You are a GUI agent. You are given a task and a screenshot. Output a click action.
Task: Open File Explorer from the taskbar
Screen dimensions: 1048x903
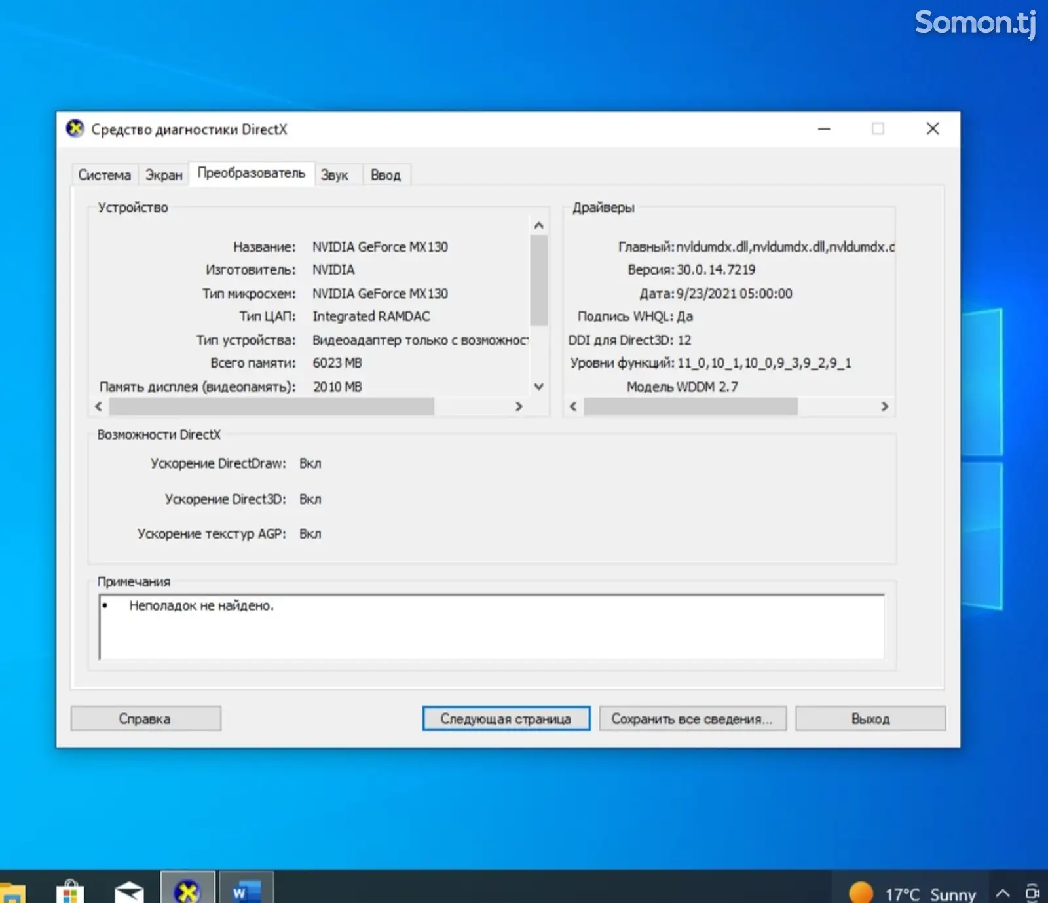coord(12,893)
